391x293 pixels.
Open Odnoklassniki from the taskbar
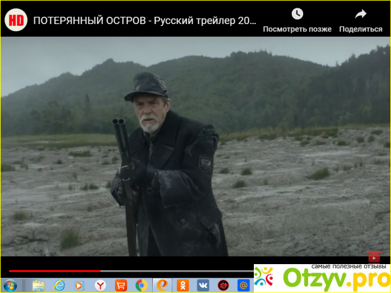click(183, 285)
